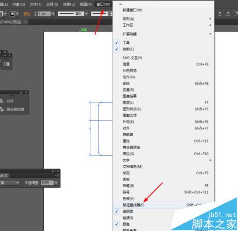The width and height of the screenshot is (238, 231).
Task: Select 图层(L) F7 menu entry
Action: click(163, 103)
